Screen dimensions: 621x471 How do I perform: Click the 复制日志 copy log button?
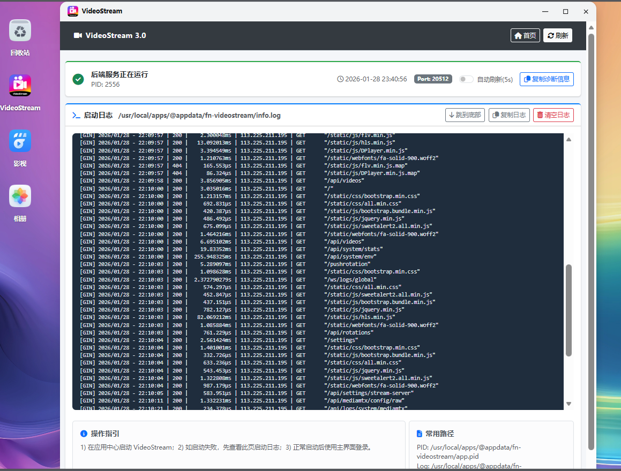pyautogui.click(x=508, y=115)
